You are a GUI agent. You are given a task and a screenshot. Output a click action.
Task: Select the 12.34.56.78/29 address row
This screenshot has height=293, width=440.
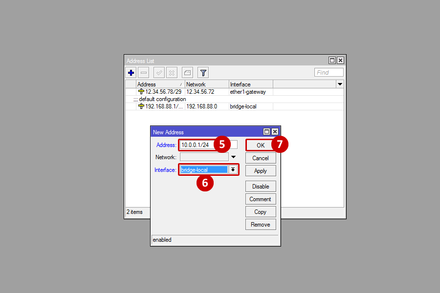pos(234,92)
